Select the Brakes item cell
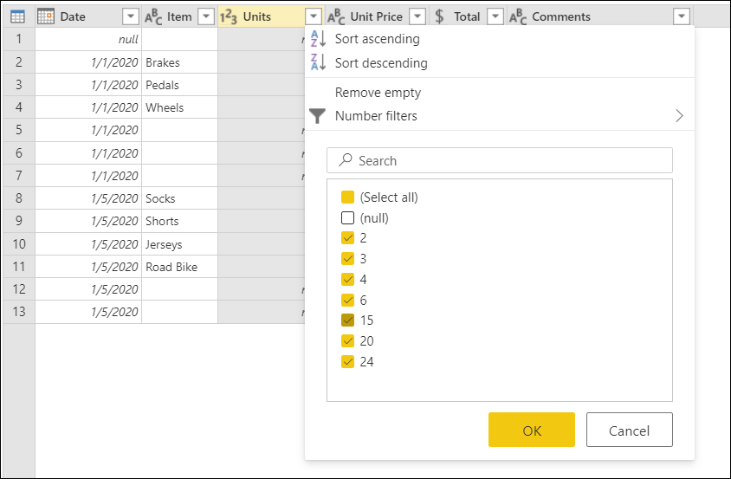The image size is (731, 479). pos(179,62)
